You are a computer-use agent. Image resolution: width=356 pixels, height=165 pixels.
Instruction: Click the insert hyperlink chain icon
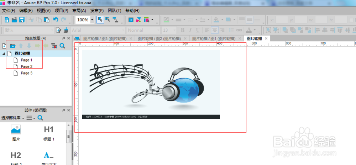[239, 30]
